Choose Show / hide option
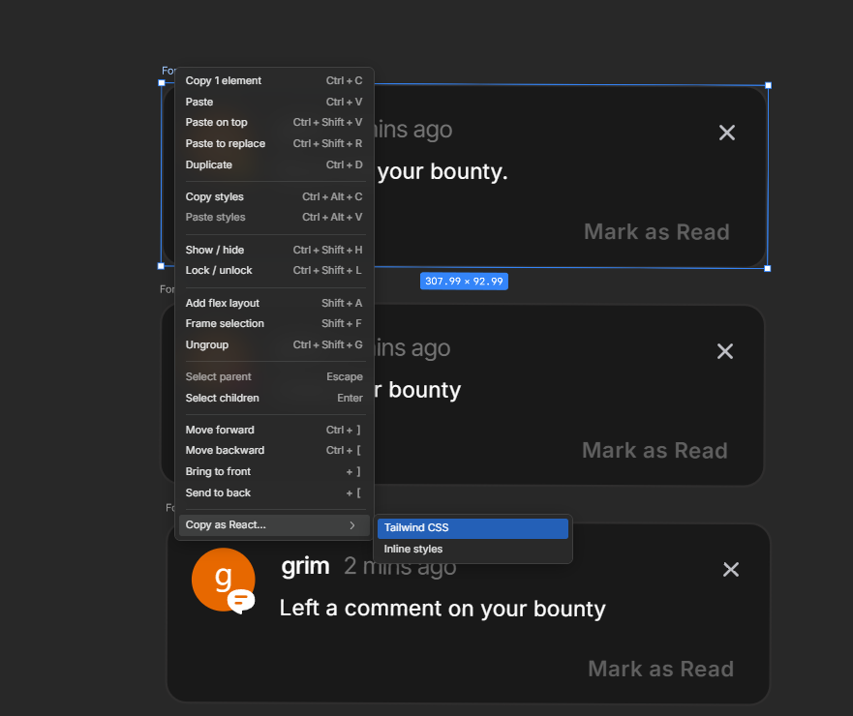853x716 pixels. (274, 250)
